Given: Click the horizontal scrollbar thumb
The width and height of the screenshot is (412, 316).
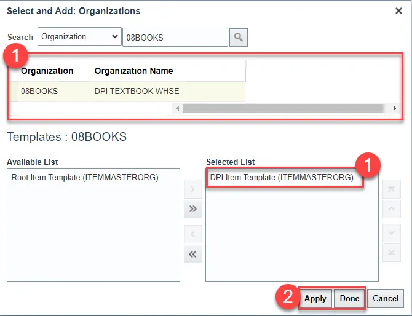Looking at the screenshot, I should [283, 108].
